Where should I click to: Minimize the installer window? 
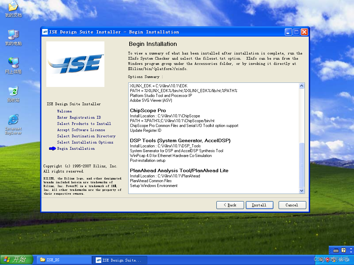pos(288,32)
